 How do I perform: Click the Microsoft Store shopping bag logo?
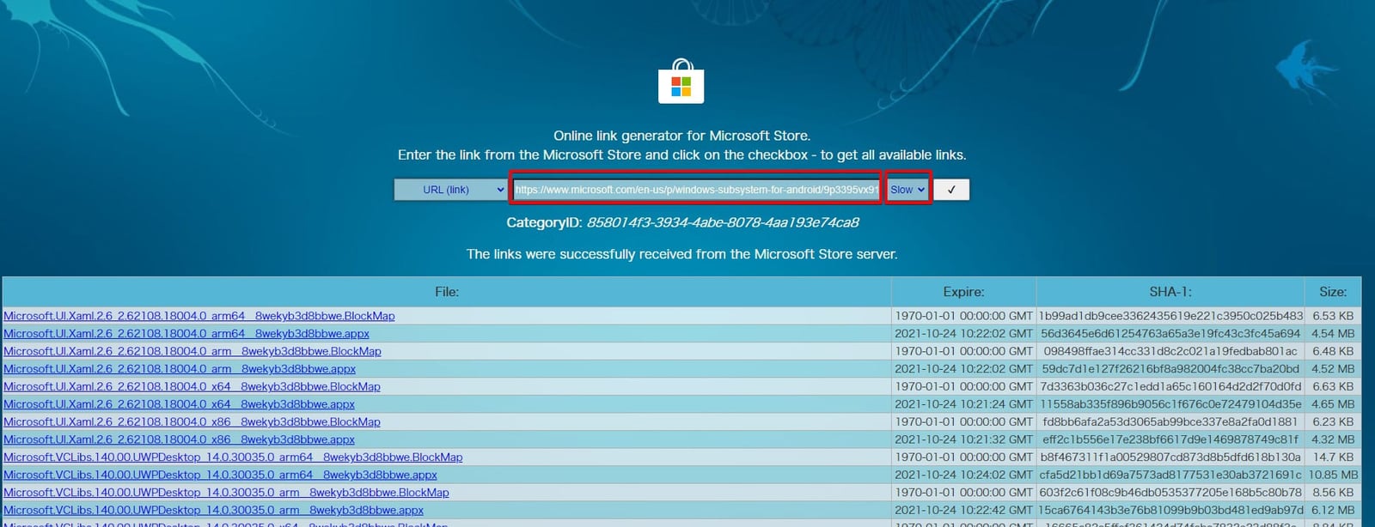pyautogui.click(x=681, y=82)
